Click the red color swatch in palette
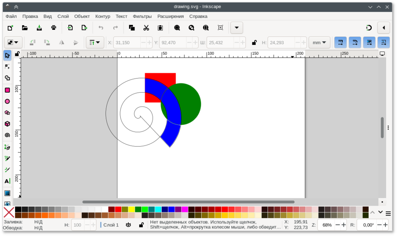 (x=118, y=209)
